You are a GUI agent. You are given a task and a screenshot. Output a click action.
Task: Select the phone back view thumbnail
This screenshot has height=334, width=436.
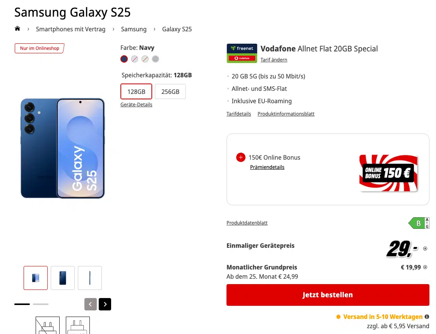click(63, 278)
